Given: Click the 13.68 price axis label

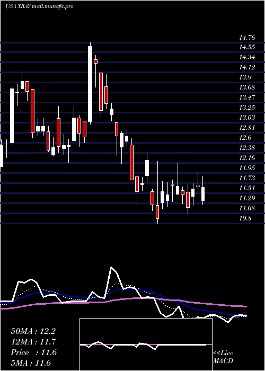Looking at the screenshot, I should coord(247,87).
